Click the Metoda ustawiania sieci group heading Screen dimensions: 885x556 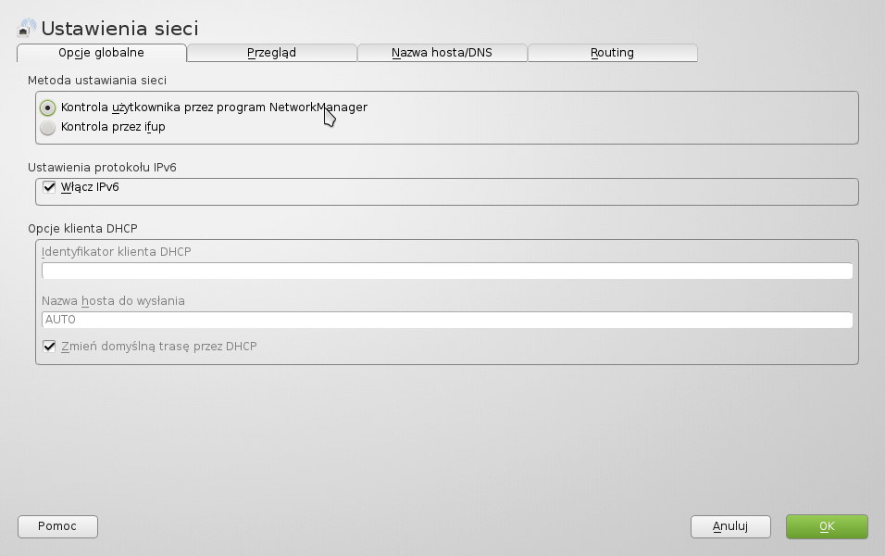[x=97, y=81]
